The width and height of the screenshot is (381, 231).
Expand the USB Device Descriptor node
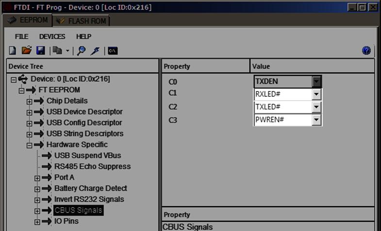coord(30,112)
